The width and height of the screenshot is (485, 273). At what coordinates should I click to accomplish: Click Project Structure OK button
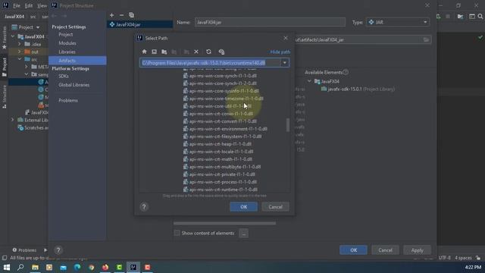tap(353, 250)
